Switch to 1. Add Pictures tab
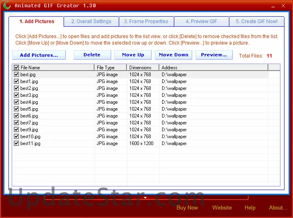The image size is (293, 218). (x=36, y=21)
